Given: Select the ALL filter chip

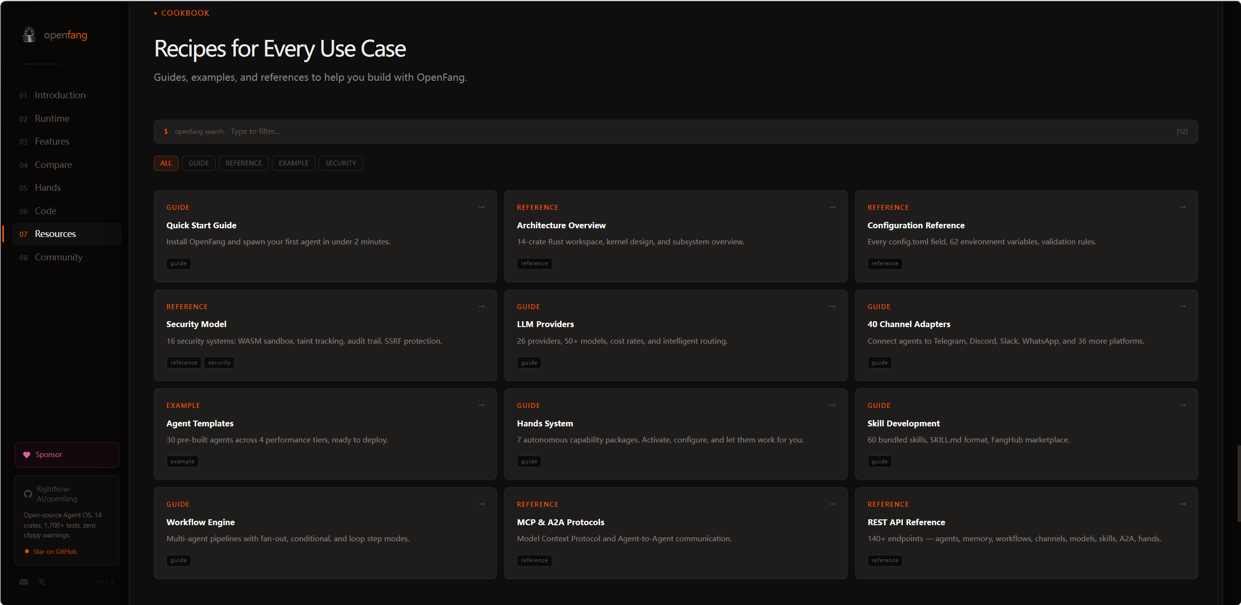Looking at the screenshot, I should pyautogui.click(x=166, y=163).
